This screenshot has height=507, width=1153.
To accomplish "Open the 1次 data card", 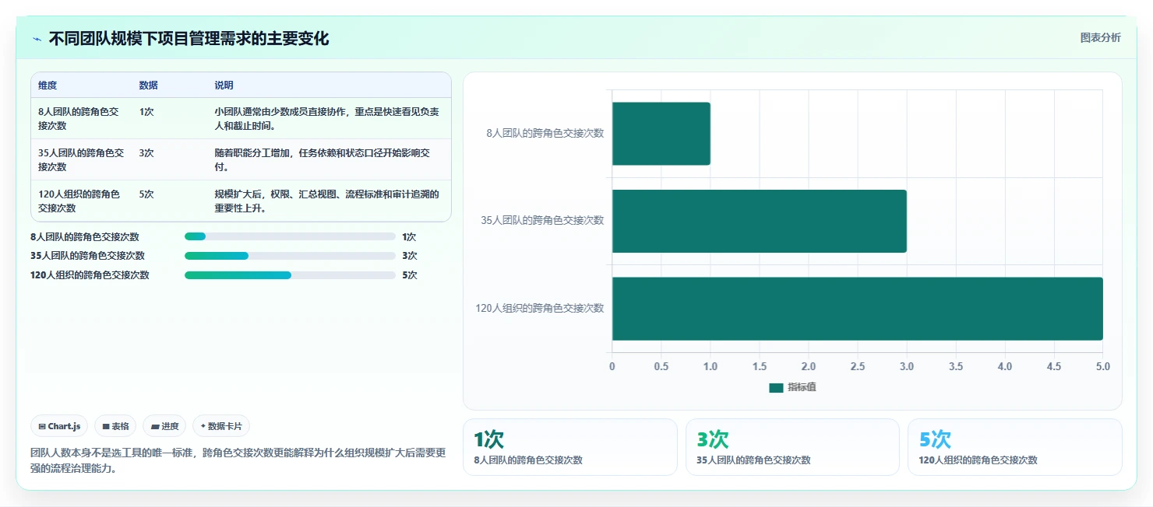I will tap(569, 447).
